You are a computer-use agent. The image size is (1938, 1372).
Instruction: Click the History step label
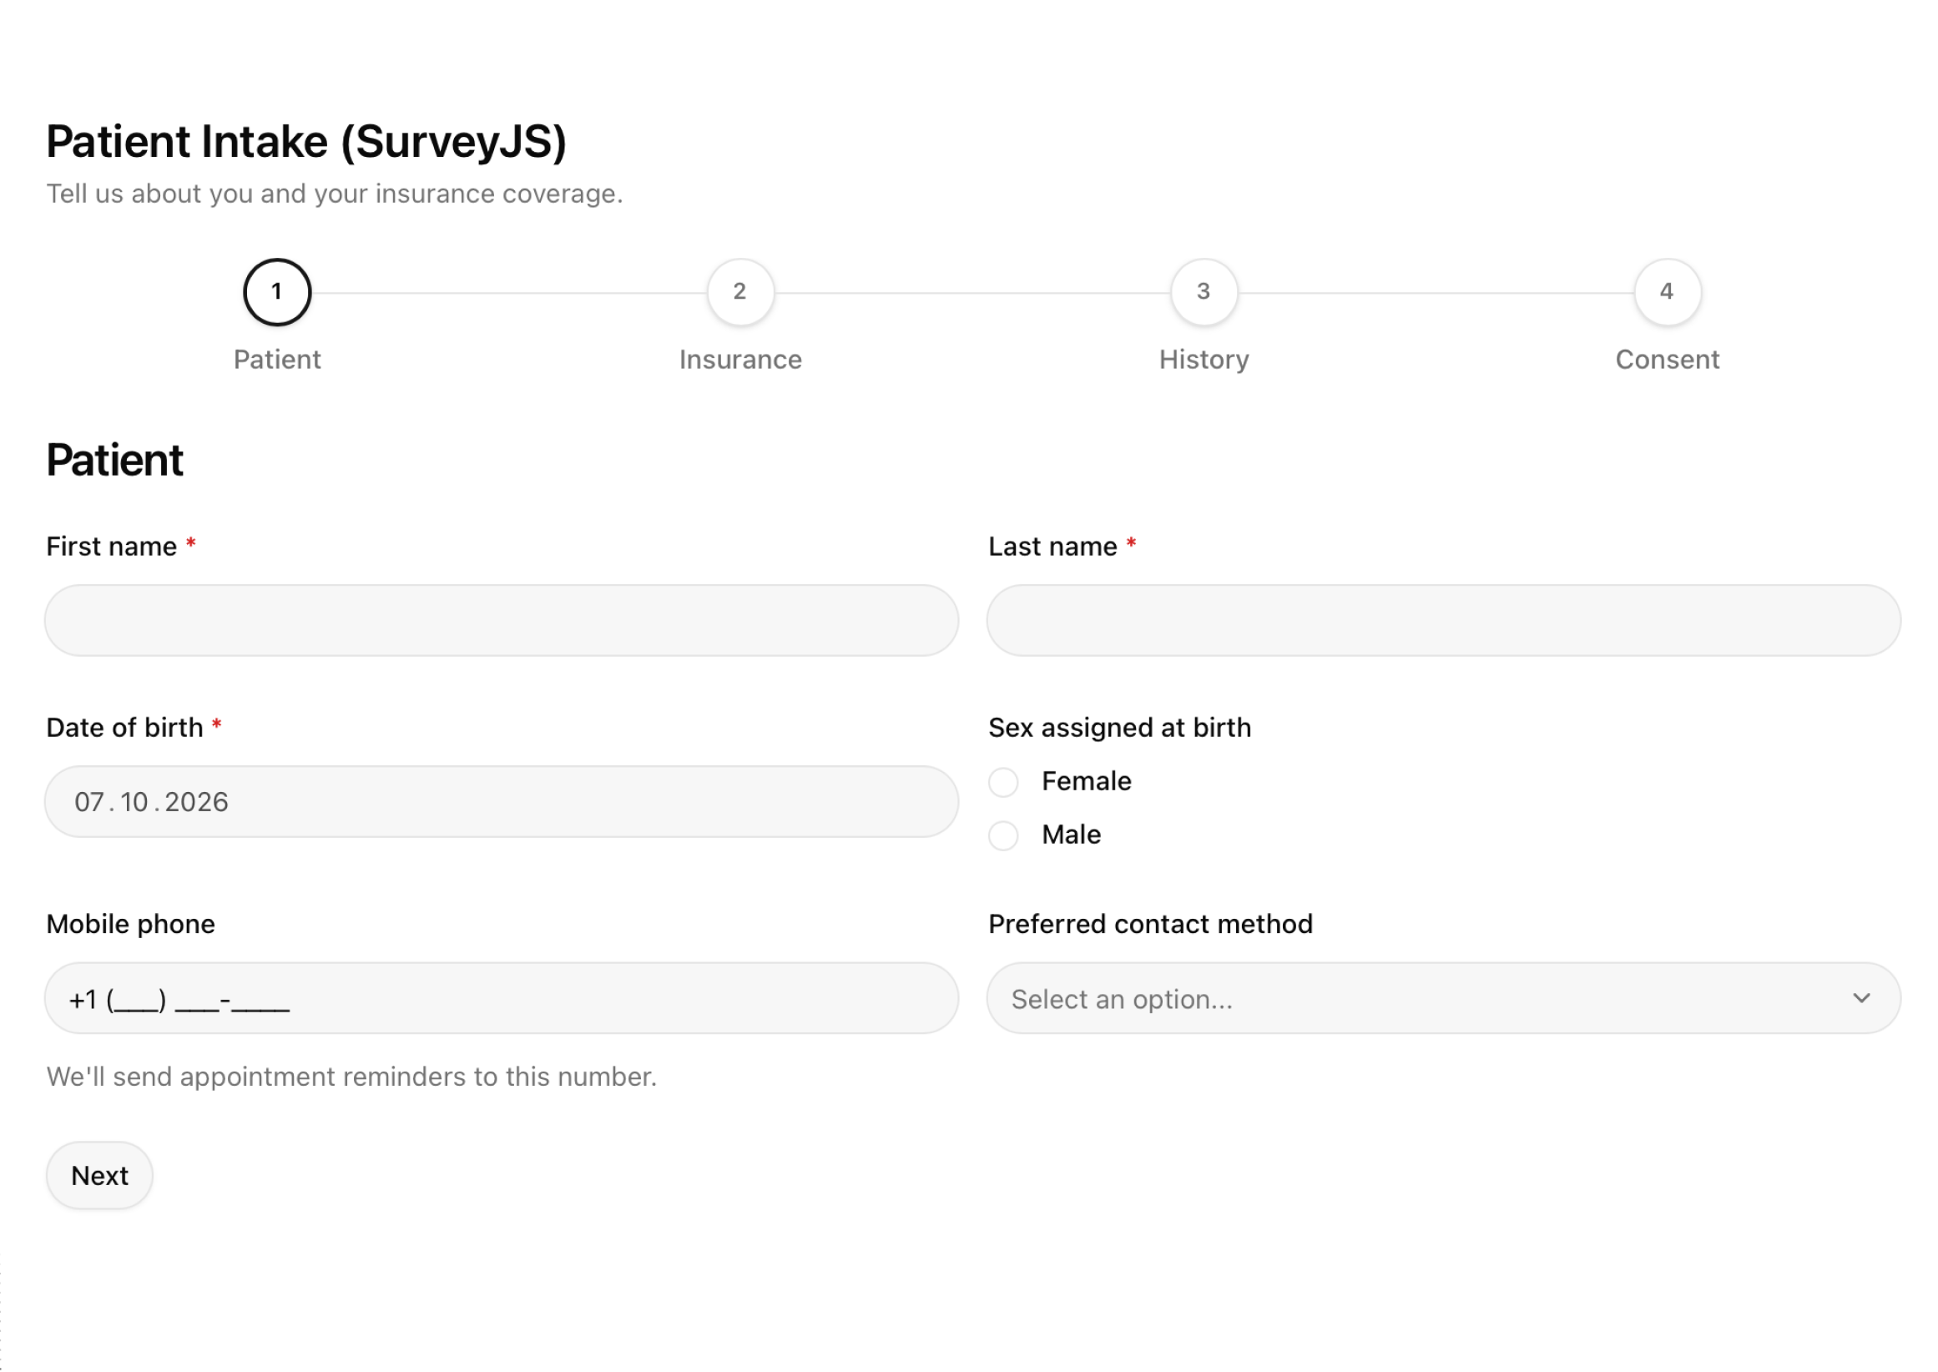pyautogui.click(x=1204, y=360)
